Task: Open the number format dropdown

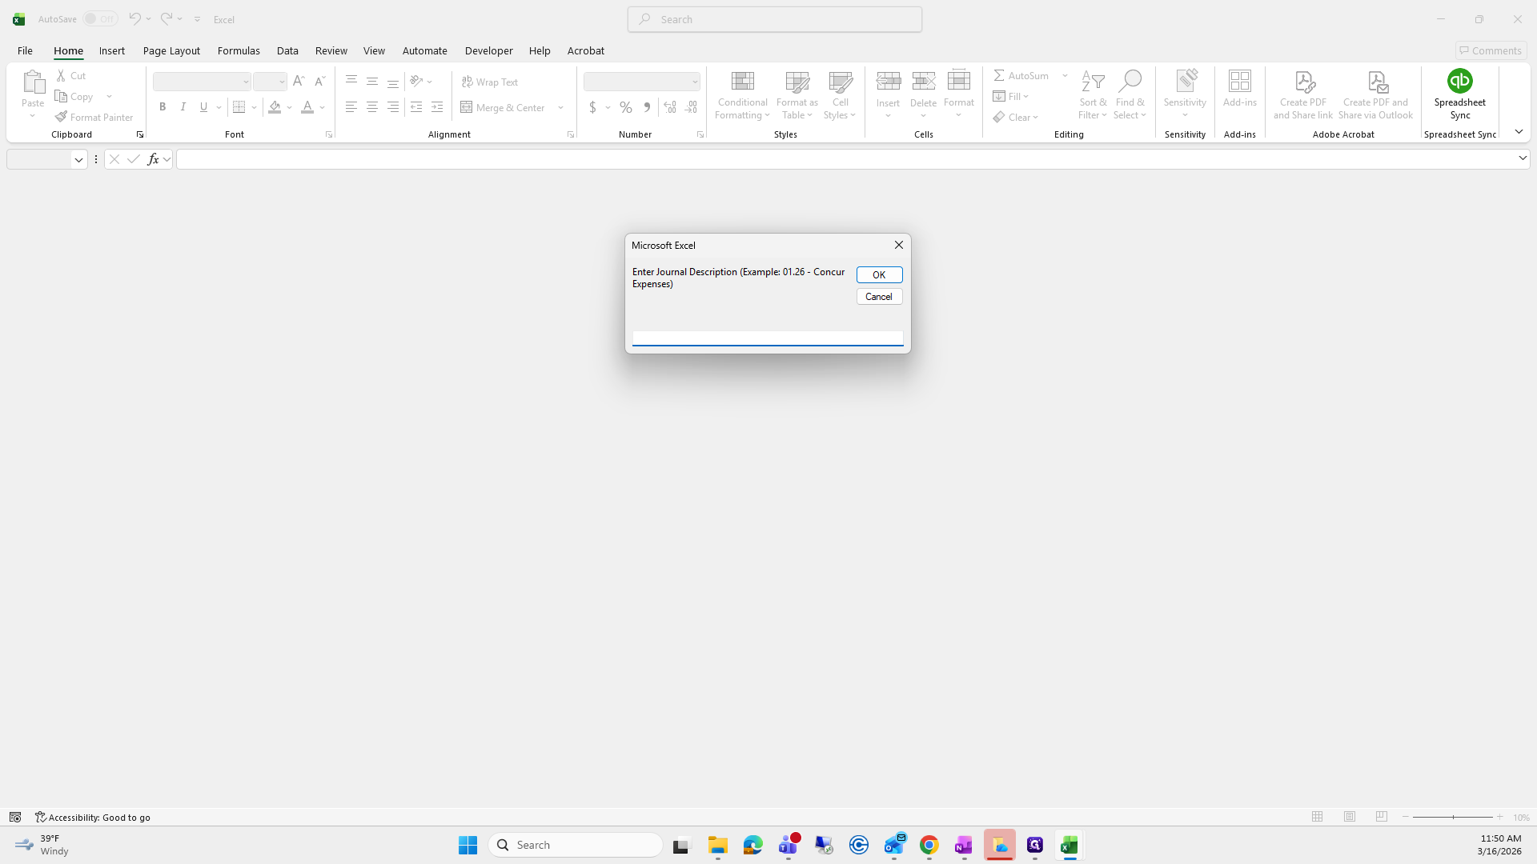Action: [694, 82]
